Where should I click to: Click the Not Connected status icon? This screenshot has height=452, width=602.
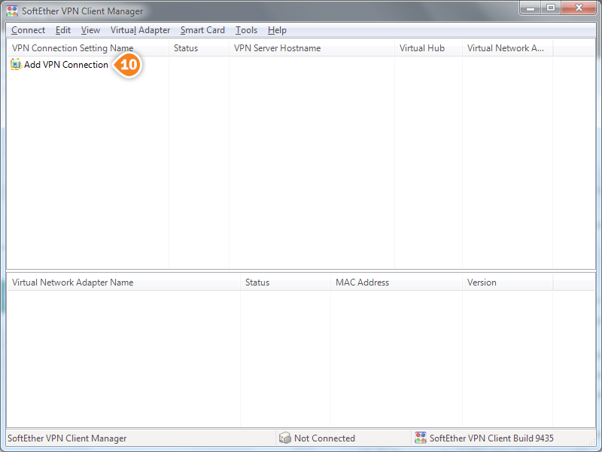(x=285, y=438)
